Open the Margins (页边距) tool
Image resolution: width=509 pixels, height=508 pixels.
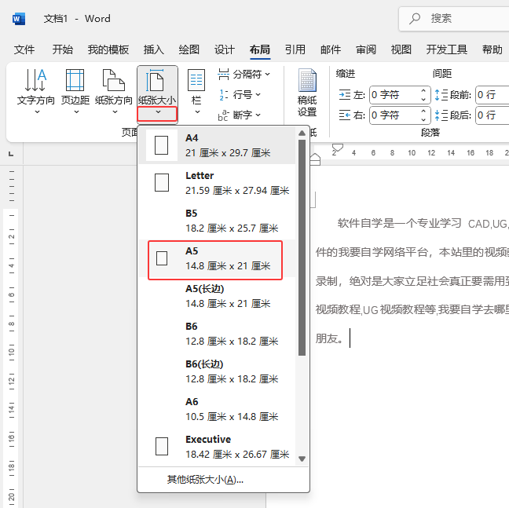click(75, 92)
